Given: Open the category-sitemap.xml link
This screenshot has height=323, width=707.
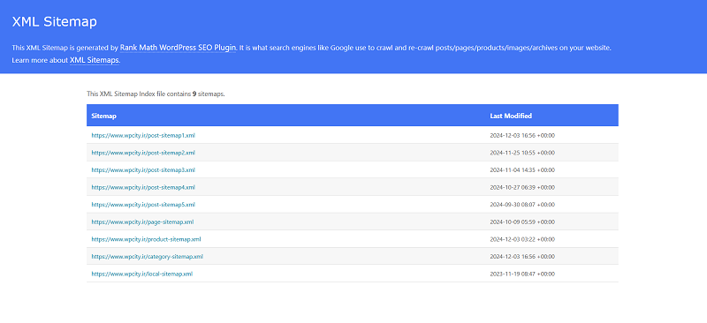Looking at the screenshot, I should coord(147,257).
